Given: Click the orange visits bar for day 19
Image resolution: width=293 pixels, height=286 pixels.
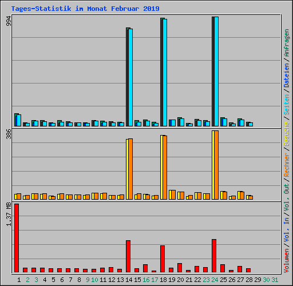Looking at the screenshot, I should point(173,194).
